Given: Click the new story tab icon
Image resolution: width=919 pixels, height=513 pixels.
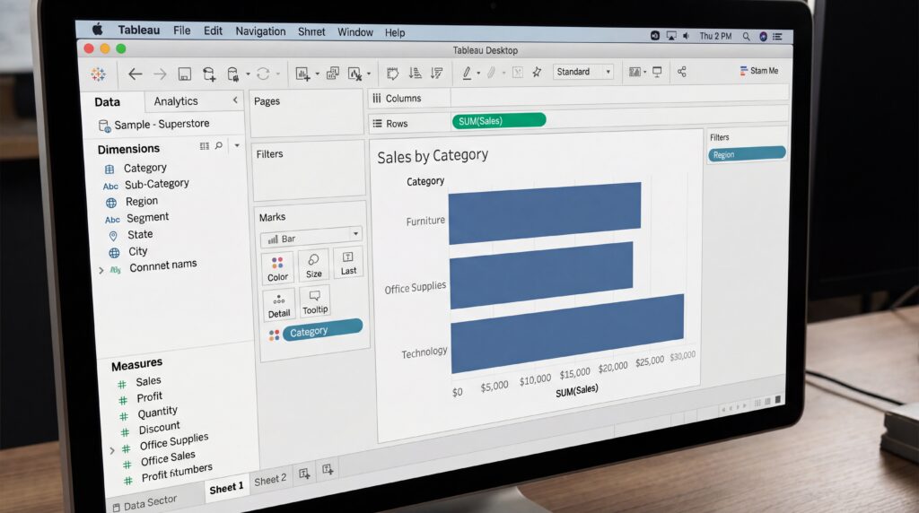Looking at the screenshot, I should (x=328, y=470).
